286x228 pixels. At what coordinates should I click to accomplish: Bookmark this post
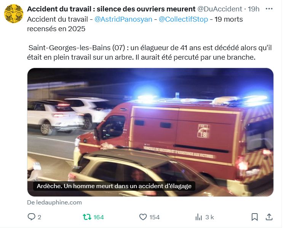point(255,217)
